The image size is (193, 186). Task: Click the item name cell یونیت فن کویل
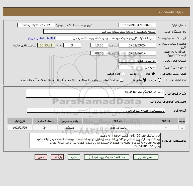118,128
